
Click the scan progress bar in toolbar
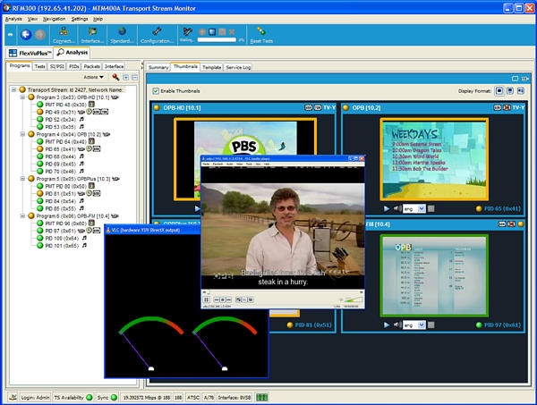click(x=217, y=39)
